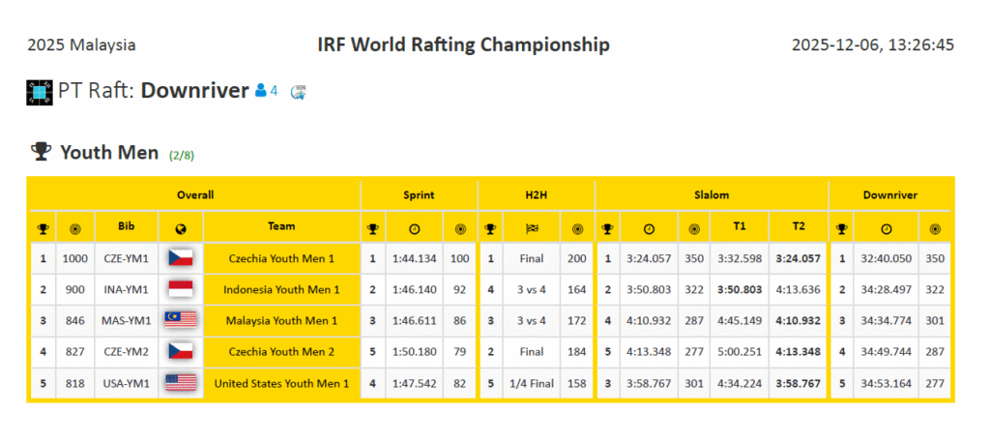Select the Sprint column group header
The height and width of the screenshot is (444, 990).
coord(419,194)
